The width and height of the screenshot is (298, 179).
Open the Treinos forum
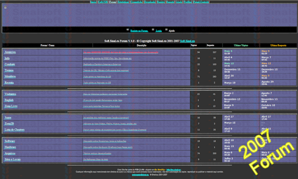coord(9,70)
